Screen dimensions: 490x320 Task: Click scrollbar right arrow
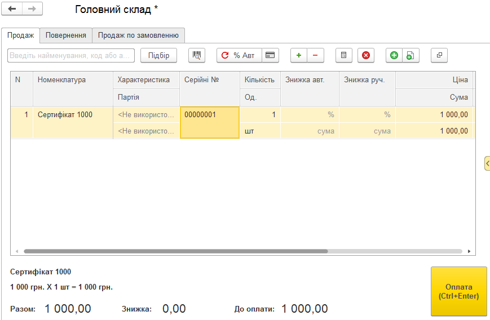(x=469, y=251)
